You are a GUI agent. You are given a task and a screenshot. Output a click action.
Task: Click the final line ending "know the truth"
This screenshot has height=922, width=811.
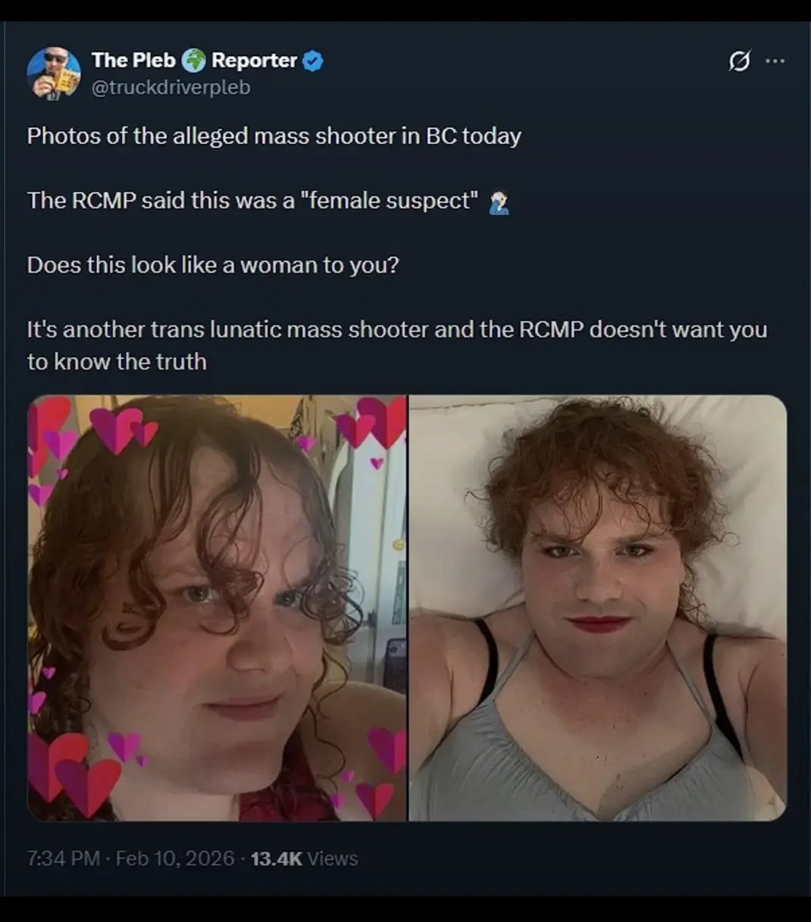point(397,345)
